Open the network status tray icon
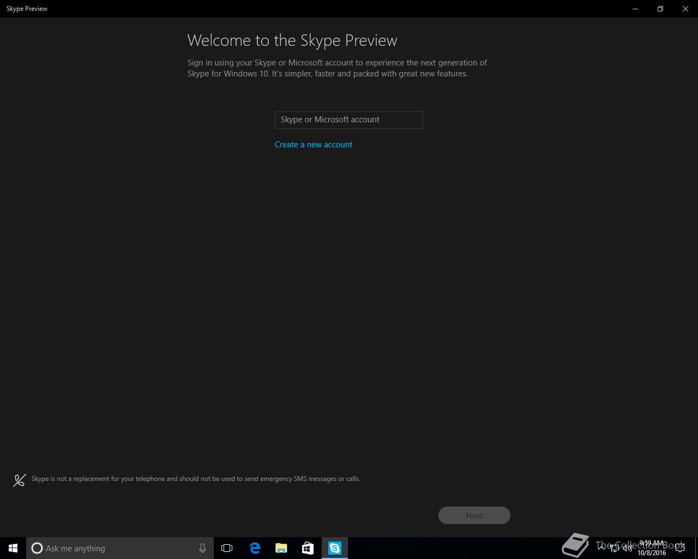 coord(615,548)
